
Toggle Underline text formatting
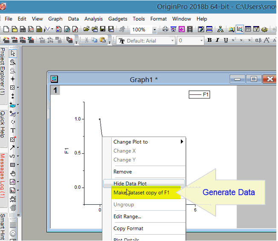pyautogui.click(x=226, y=40)
